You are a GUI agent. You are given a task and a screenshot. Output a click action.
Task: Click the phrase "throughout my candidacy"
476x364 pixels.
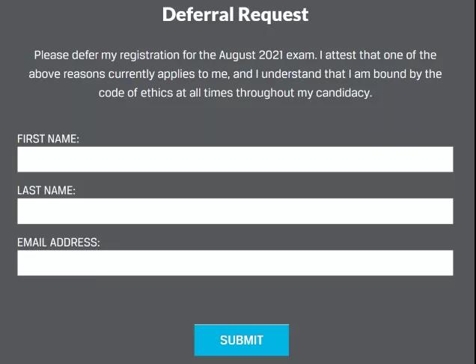tap(305, 94)
